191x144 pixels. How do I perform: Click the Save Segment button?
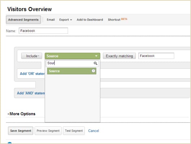click(x=21, y=131)
